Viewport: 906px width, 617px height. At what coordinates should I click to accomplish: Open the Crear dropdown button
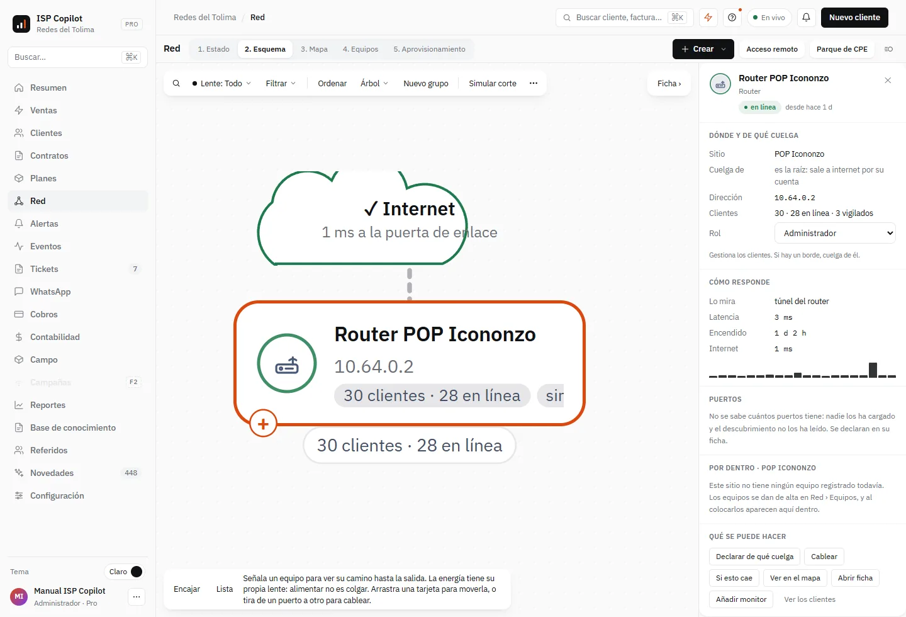pos(703,49)
